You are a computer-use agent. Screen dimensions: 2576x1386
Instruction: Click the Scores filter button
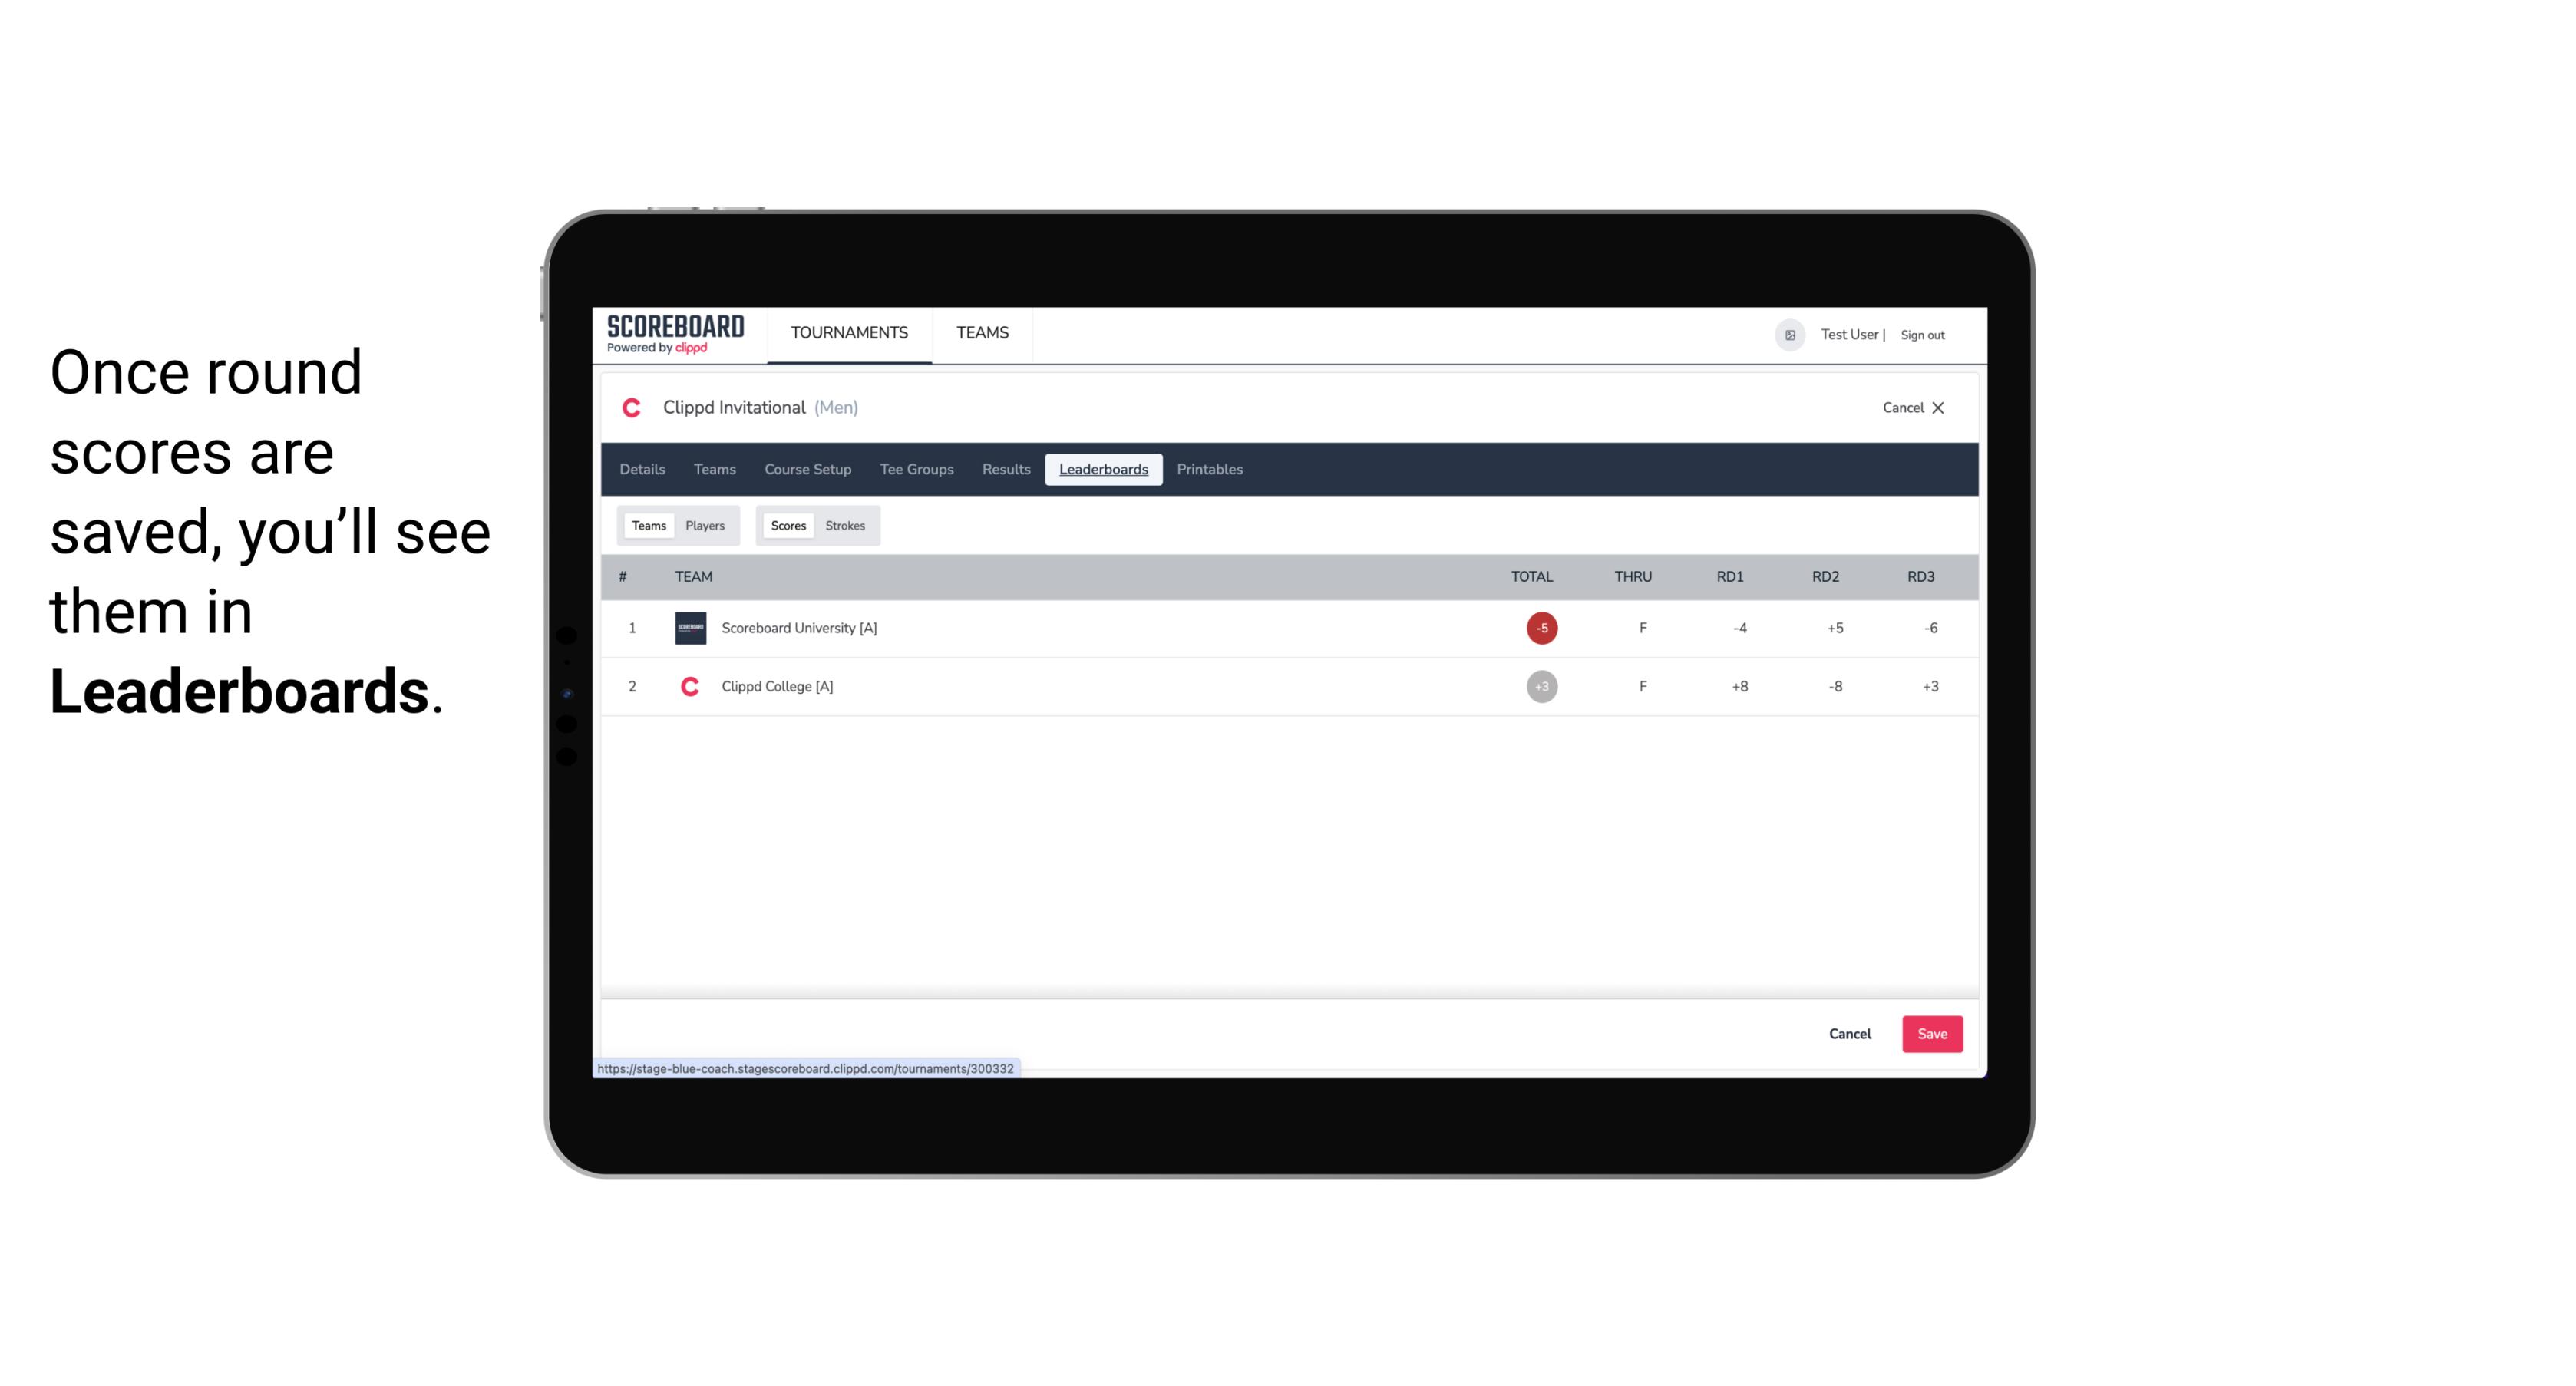(x=787, y=524)
